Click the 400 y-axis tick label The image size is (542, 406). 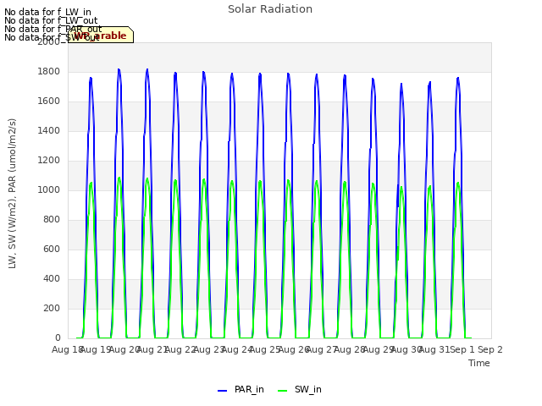(x=52, y=278)
